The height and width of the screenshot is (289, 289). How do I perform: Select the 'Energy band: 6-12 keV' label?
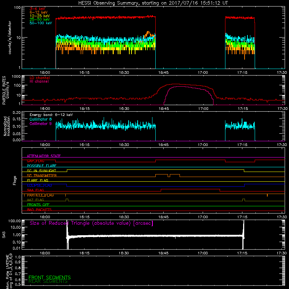click(51, 115)
